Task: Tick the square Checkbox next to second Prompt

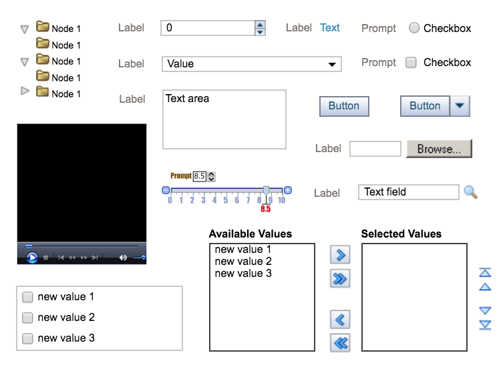Action: tap(411, 62)
